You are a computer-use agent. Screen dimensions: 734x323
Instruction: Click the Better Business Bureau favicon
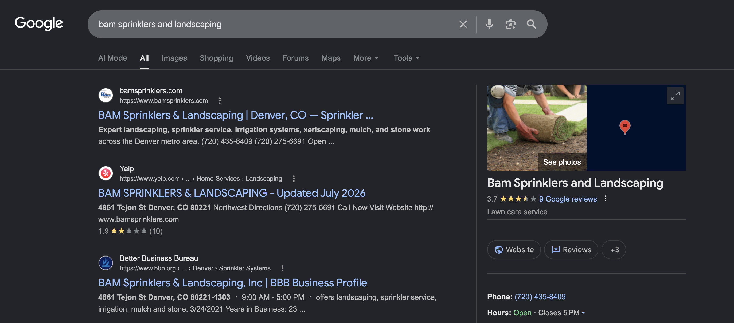(x=106, y=263)
